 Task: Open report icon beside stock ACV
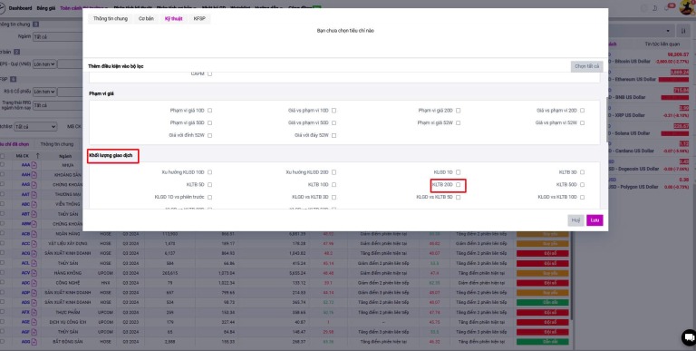(34, 273)
